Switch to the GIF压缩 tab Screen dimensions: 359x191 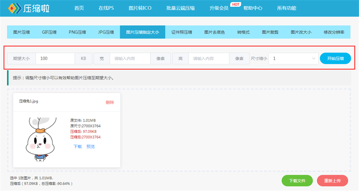[x=49, y=32]
